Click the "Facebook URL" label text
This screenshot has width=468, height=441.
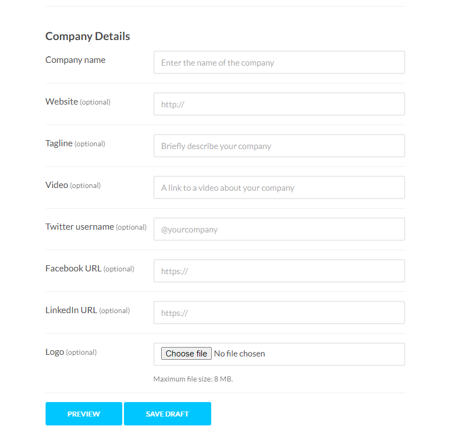73,269
